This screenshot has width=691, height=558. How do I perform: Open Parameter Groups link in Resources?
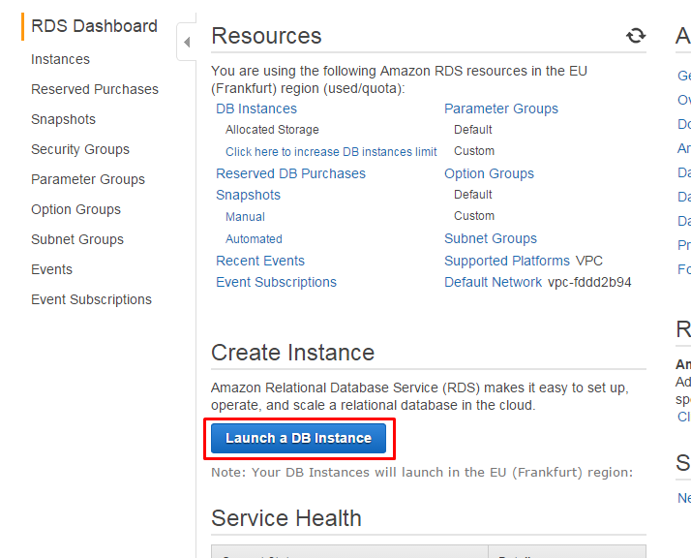[501, 108]
